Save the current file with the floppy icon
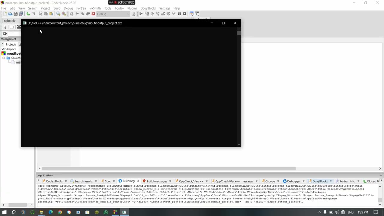 point(16,14)
